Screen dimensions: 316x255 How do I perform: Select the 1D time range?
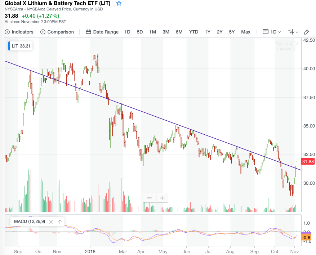[x=127, y=32]
